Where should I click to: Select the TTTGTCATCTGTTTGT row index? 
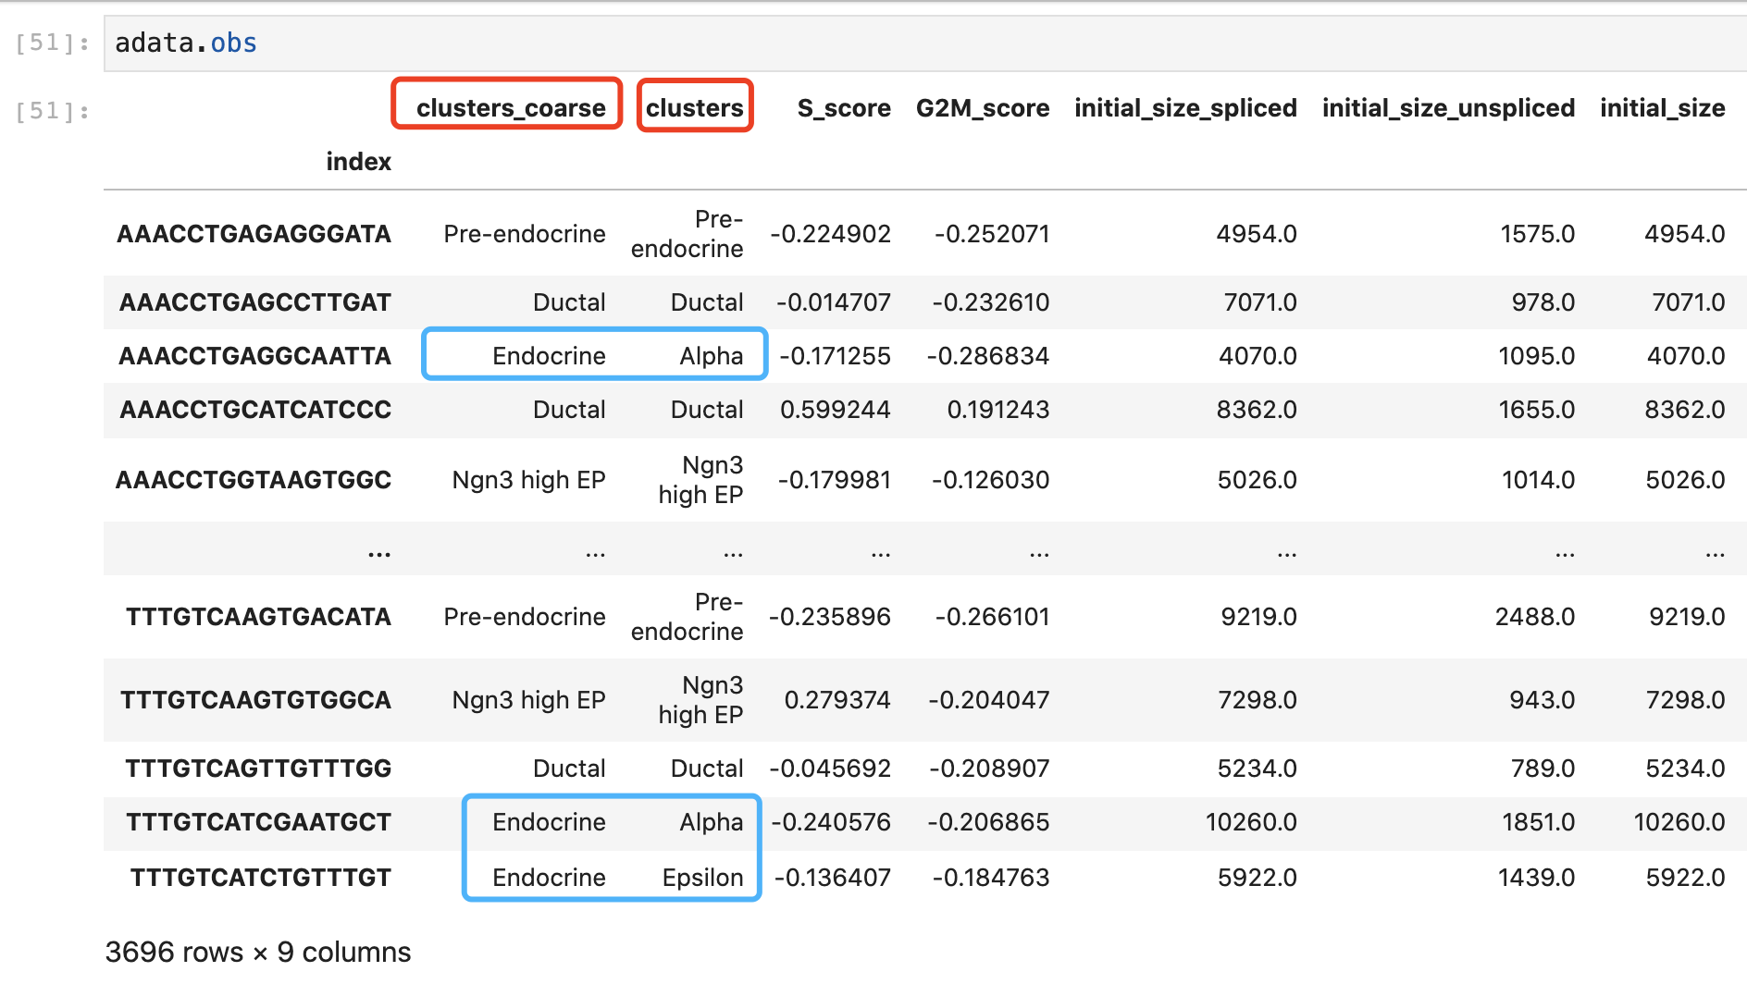[258, 877]
